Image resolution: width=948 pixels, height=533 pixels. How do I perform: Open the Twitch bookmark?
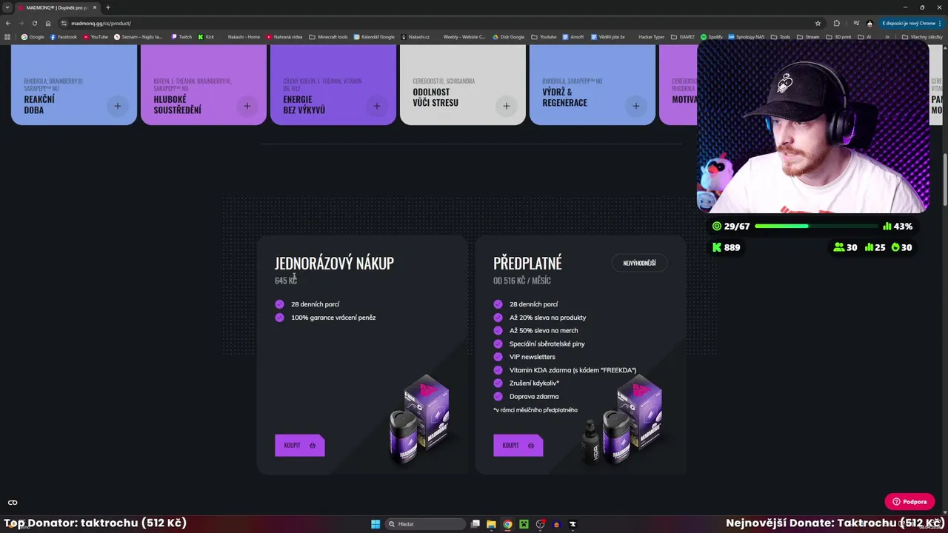point(181,37)
